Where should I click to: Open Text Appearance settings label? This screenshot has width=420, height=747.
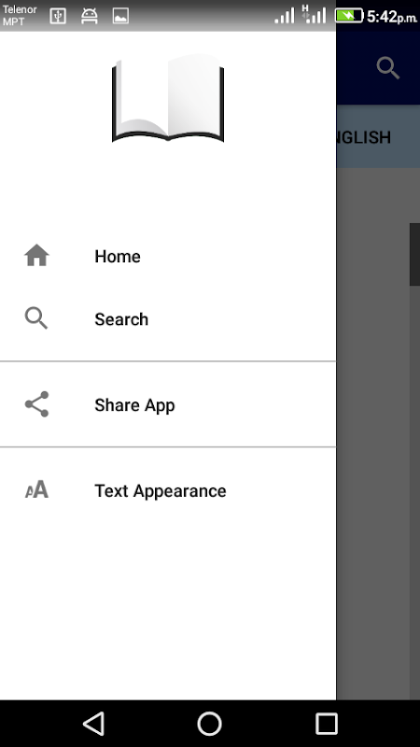click(161, 491)
